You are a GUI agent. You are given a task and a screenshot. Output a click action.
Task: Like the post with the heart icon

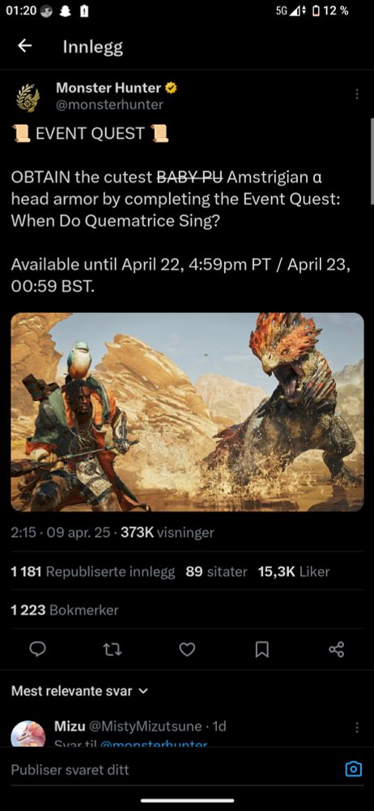[x=187, y=649]
